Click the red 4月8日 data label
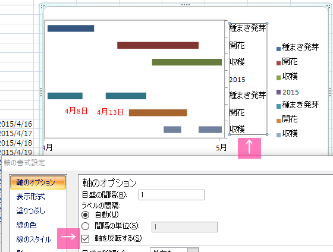The width and height of the screenshot is (333, 252). [x=76, y=111]
